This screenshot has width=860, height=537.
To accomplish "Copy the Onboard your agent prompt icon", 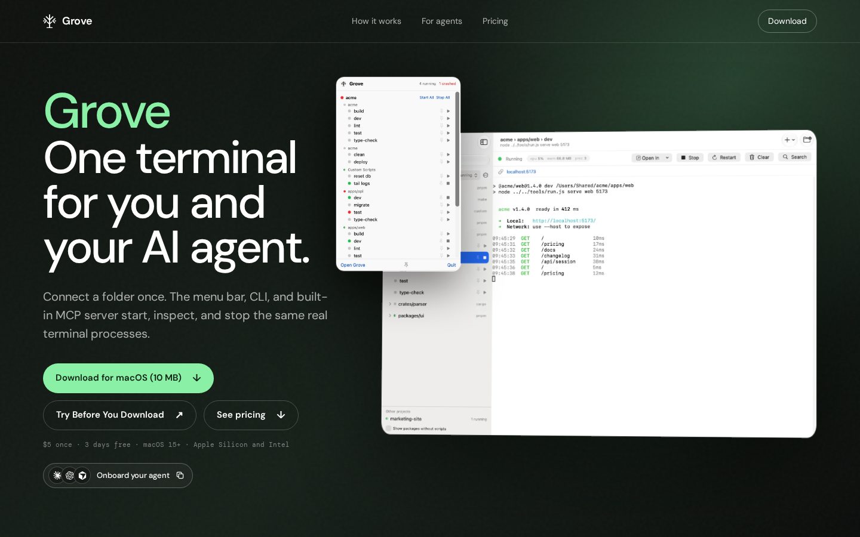I will [x=180, y=476].
